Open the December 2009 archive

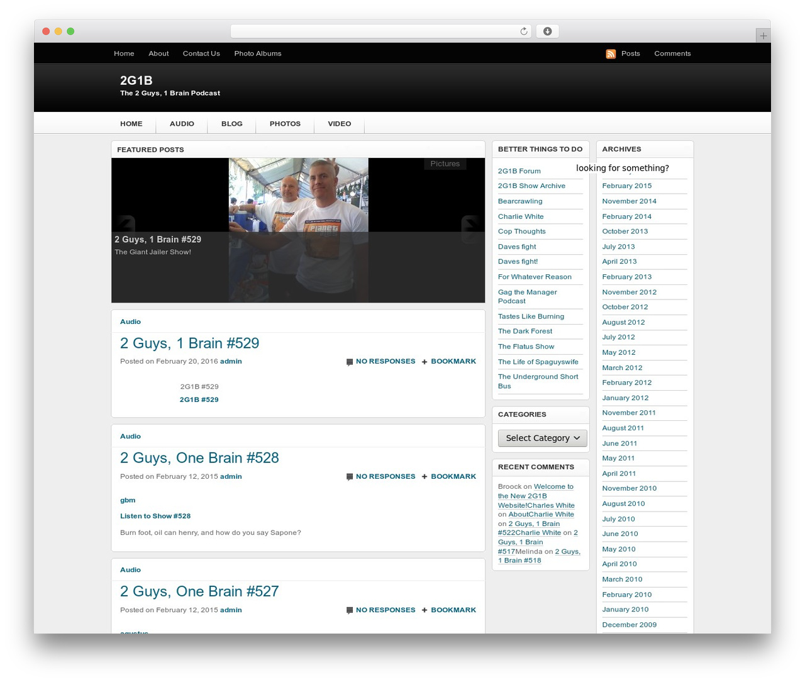pos(630,625)
